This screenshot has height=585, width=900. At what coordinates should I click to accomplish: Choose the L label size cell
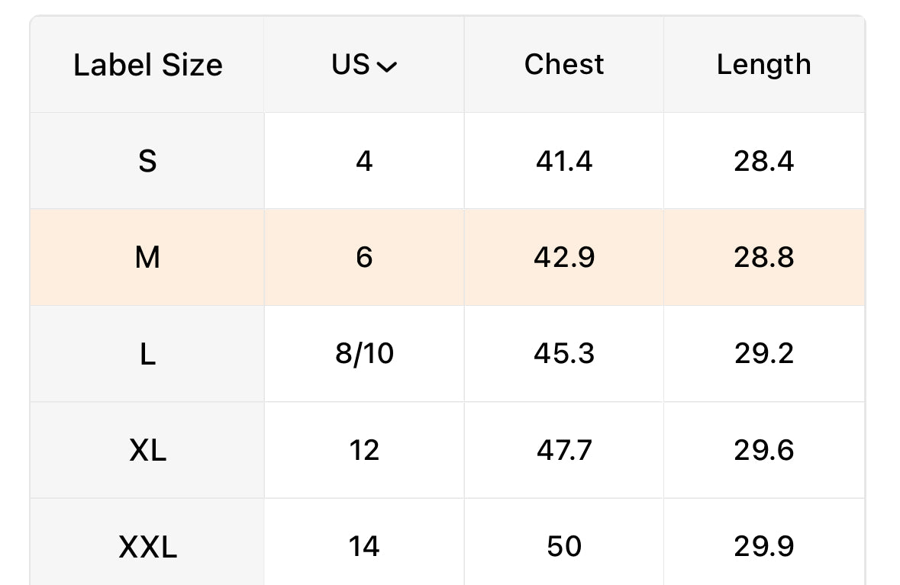pos(147,353)
